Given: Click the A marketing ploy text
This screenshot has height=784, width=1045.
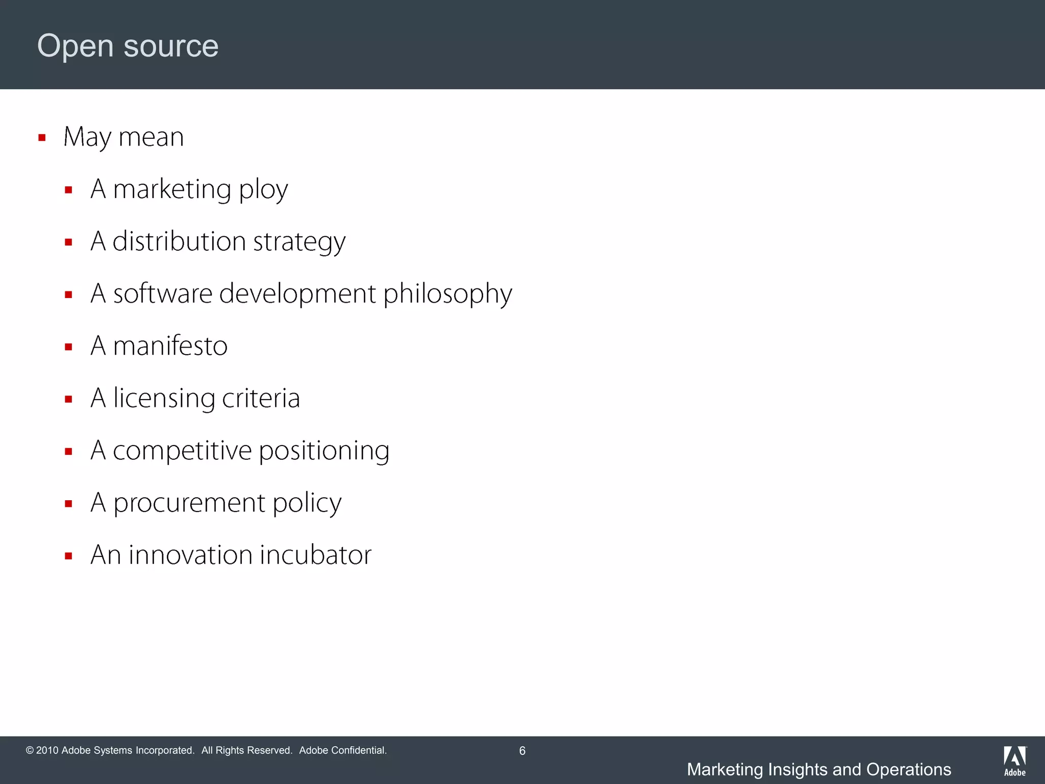Looking at the screenshot, I should pos(189,189).
